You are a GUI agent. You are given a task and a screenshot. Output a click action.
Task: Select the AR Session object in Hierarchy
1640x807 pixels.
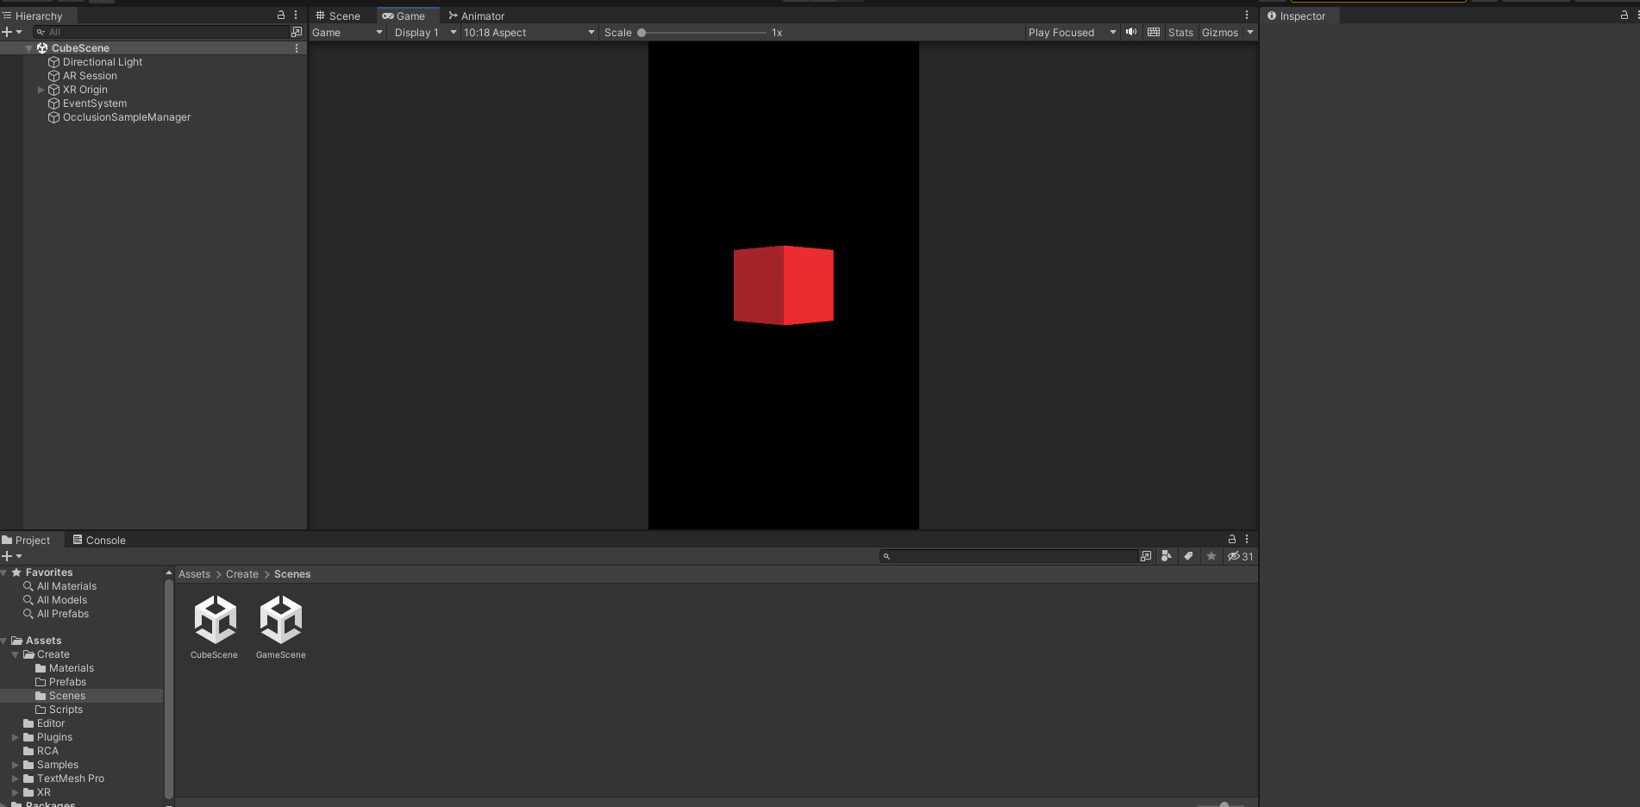[88, 75]
